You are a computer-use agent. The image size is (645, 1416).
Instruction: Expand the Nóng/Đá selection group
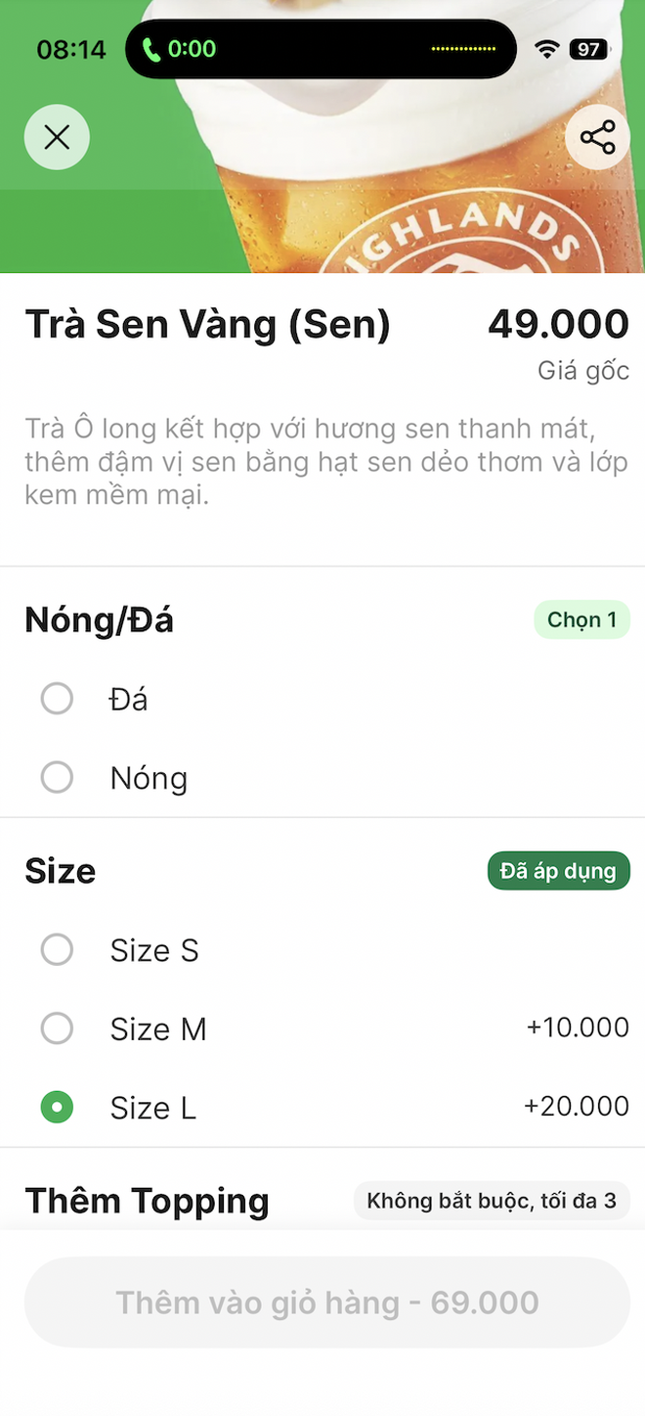tap(99, 619)
